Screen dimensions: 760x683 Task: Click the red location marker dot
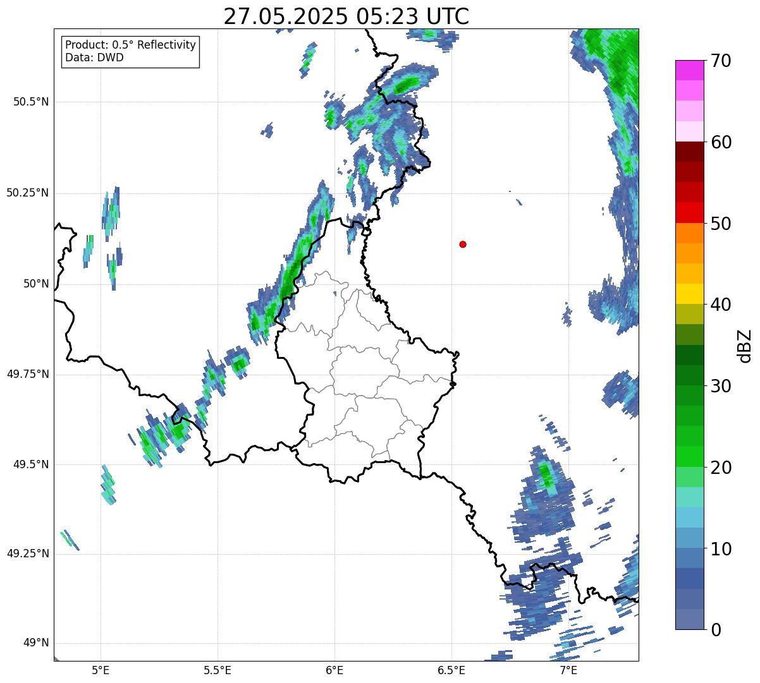point(463,244)
